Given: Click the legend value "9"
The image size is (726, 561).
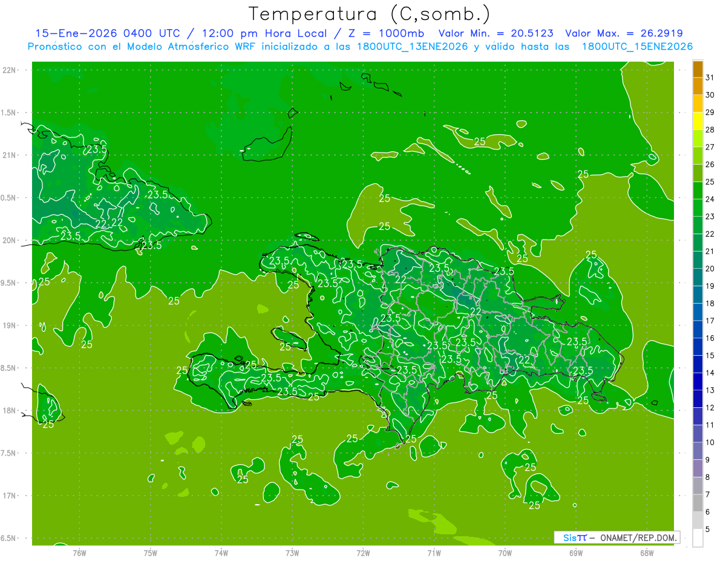Looking at the screenshot, I should (x=708, y=460).
